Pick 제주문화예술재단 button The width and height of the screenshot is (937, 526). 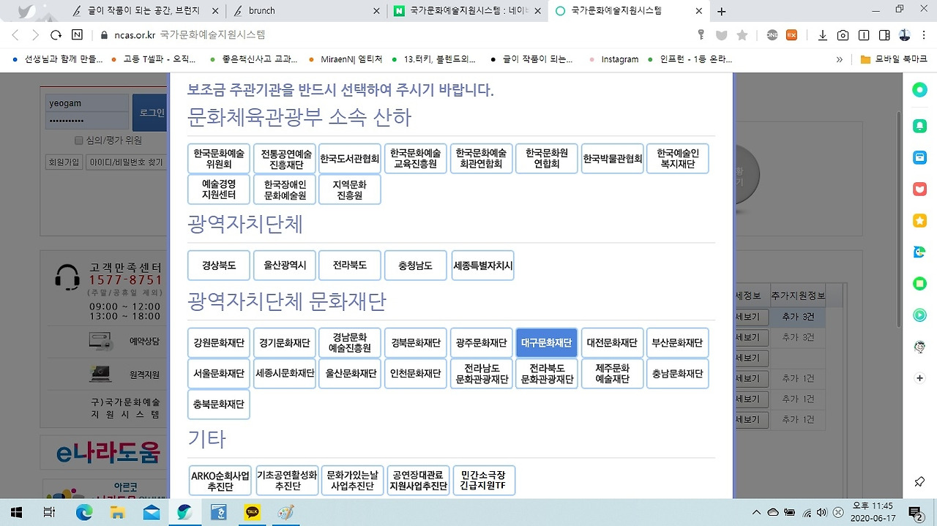pos(612,373)
